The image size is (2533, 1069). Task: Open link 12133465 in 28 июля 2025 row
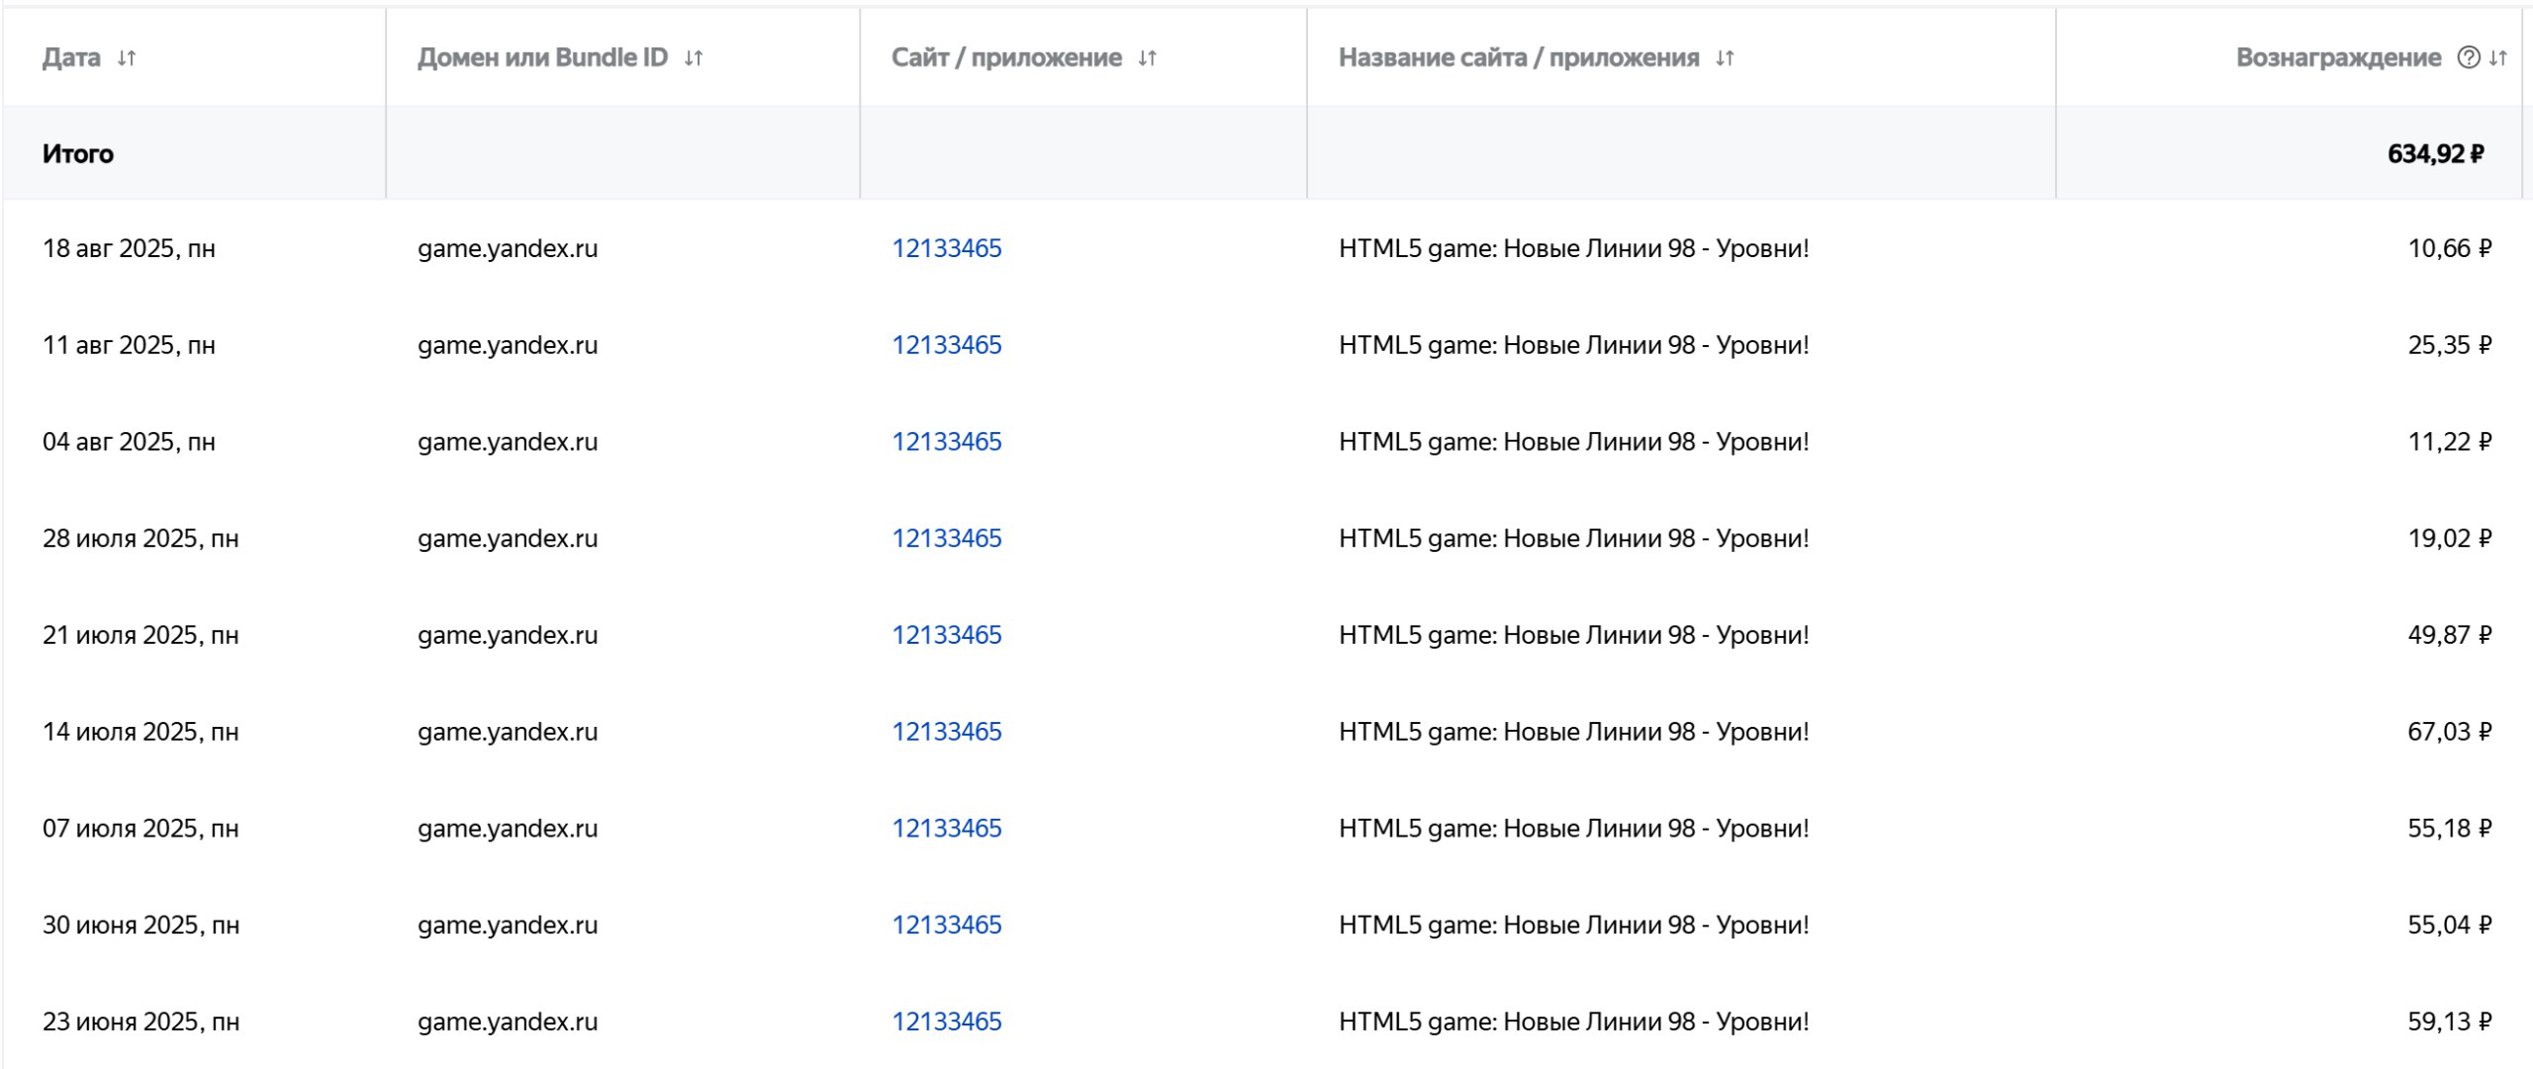[946, 539]
